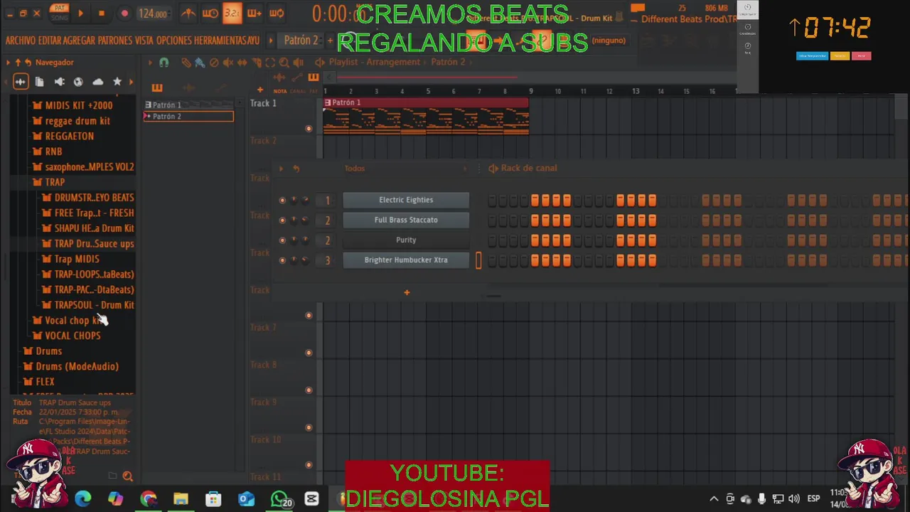
Task: Mute the Electric Eighties channel
Action: pos(282,201)
